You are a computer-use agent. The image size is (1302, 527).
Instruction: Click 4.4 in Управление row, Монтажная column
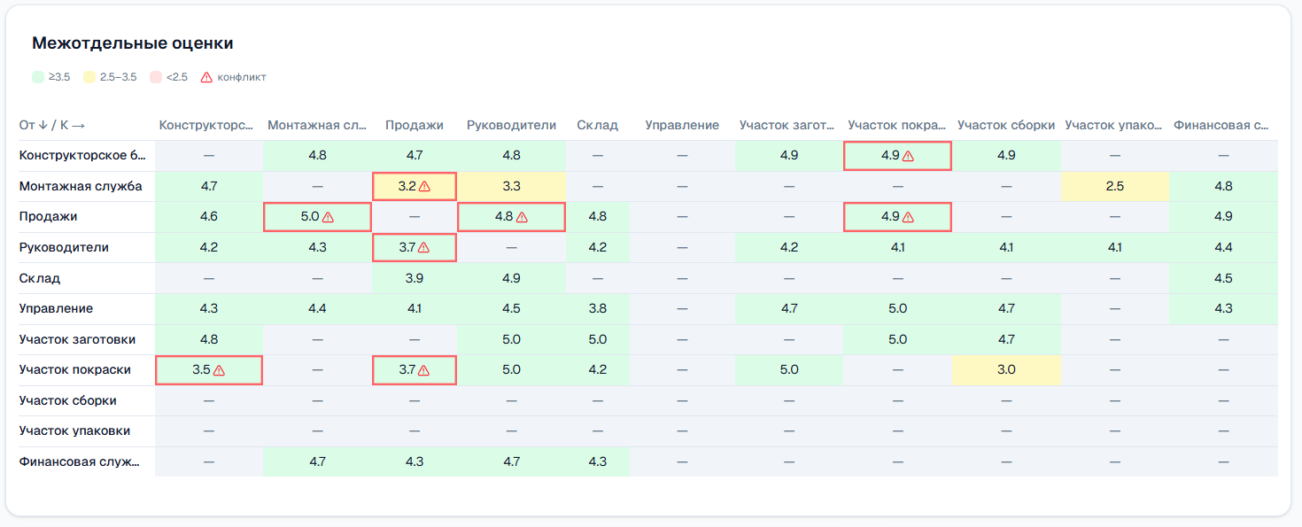click(x=317, y=309)
